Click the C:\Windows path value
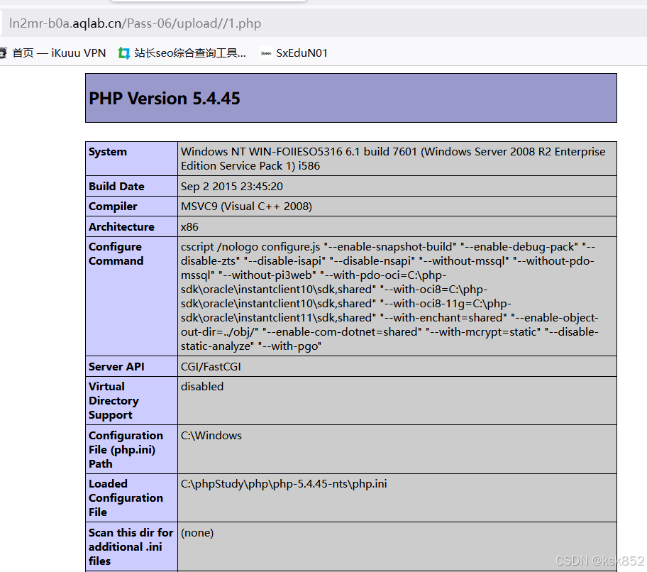Screen dimensions: 647x572 [211, 436]
